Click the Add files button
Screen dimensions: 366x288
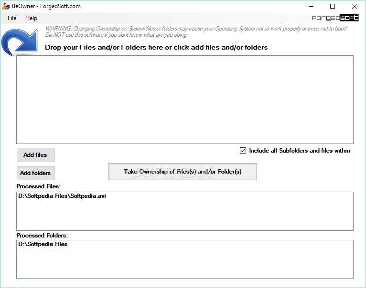[x=35, y=155]
